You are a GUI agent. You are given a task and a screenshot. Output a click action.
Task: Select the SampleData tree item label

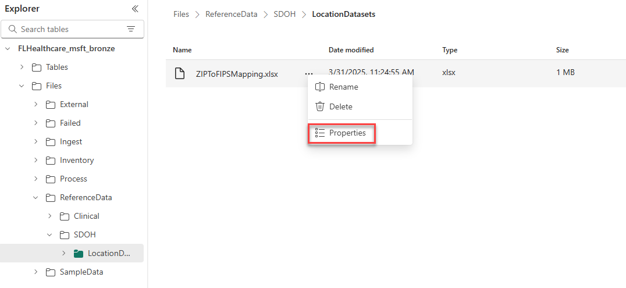click(x=81, y=272)
